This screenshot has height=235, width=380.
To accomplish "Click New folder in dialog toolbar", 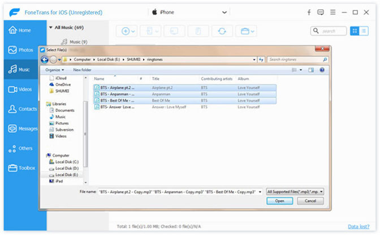I will [x=82, y=70].
